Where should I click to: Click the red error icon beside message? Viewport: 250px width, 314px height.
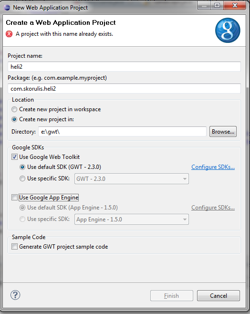click(x=9, y=34)
